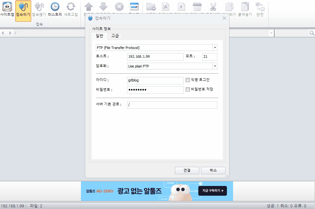Click the 취소 cancel button
315x209 pixels.
213,170
